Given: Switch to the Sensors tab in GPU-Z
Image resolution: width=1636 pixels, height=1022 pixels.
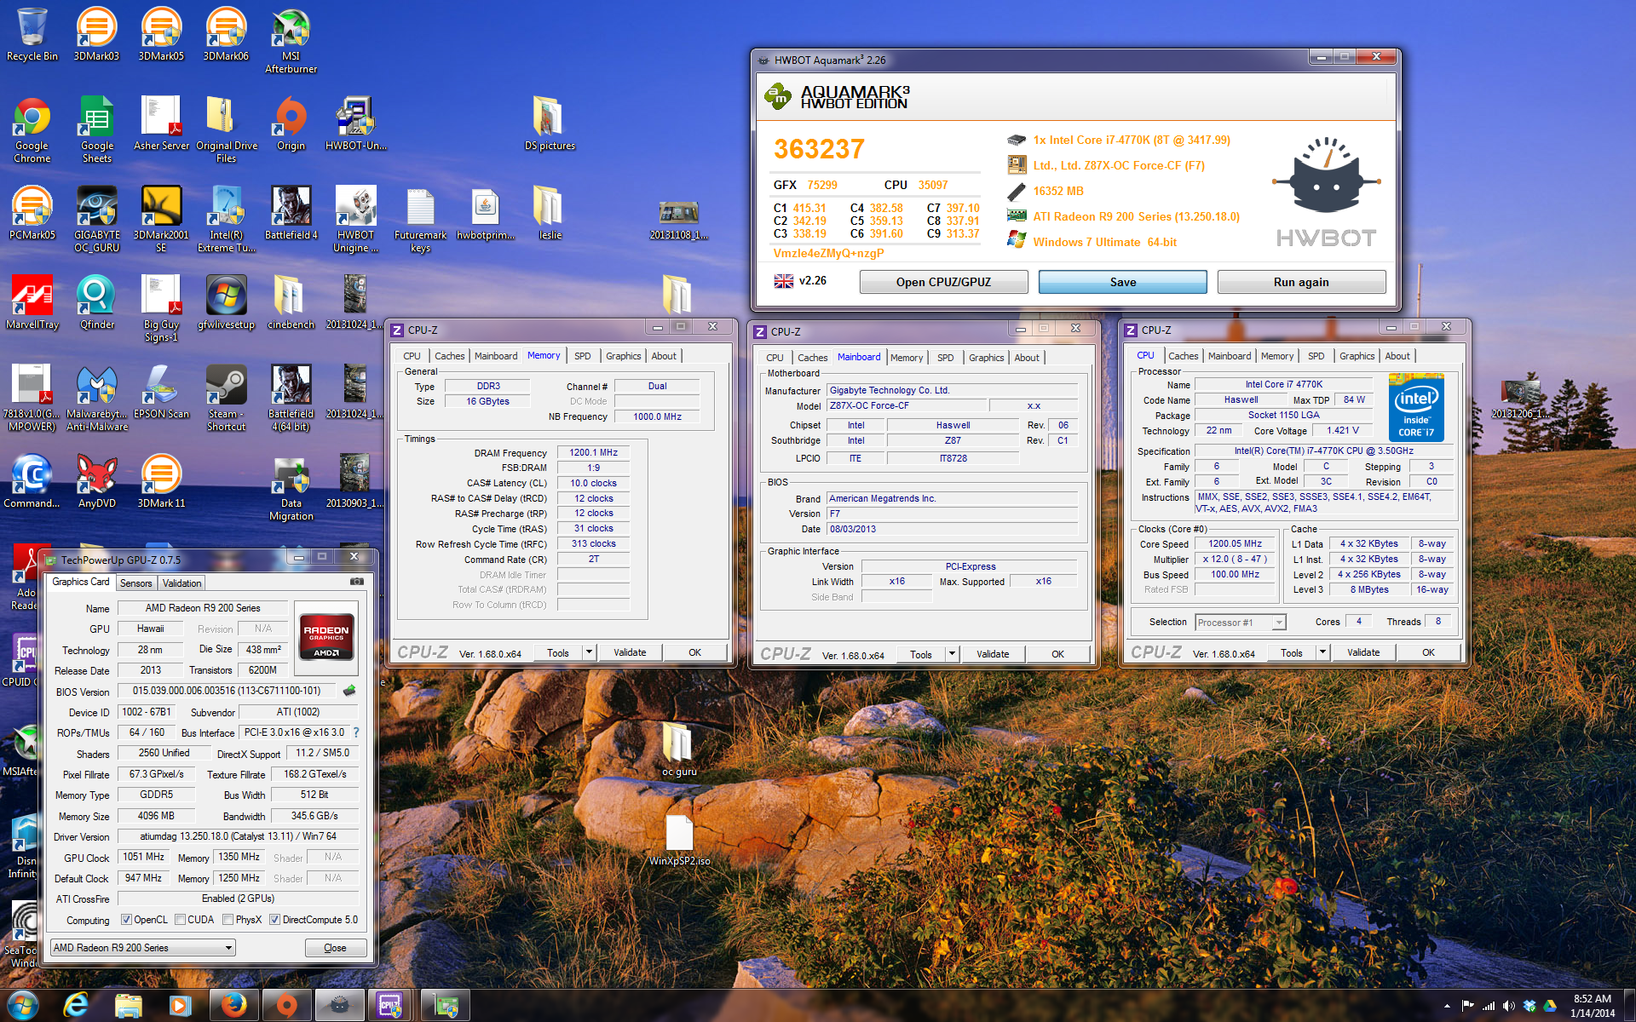Looking at the screenshot, I should [135, 583].
